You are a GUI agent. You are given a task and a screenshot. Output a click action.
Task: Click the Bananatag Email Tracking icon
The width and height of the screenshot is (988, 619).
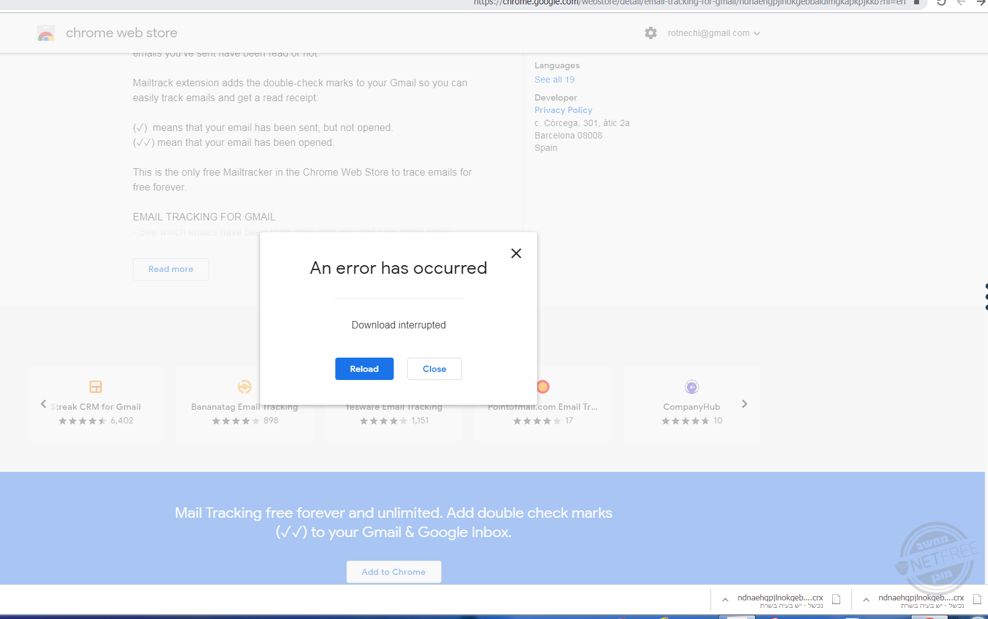click(x=245, y=387)
